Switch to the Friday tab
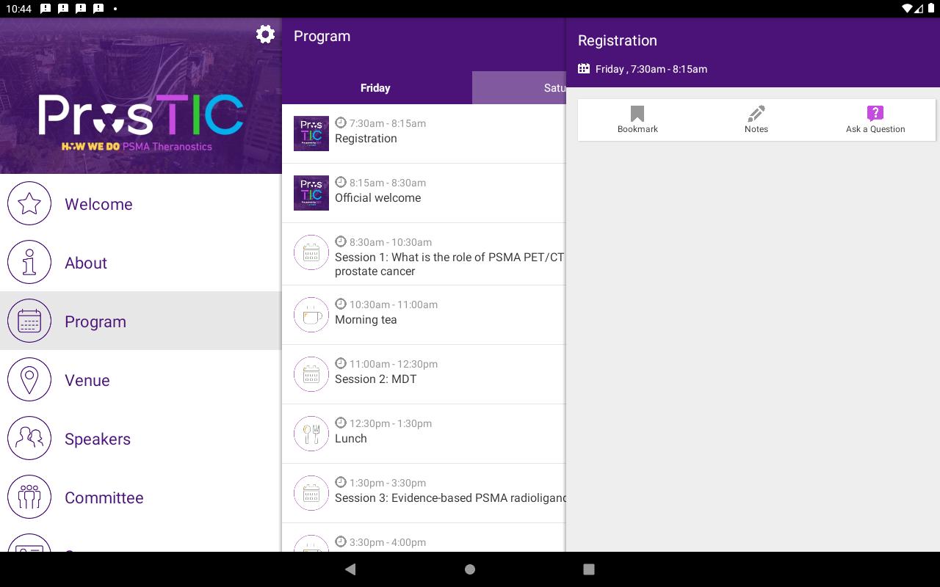The width and height of the screenshot is (940, 587). coord(377,88)
